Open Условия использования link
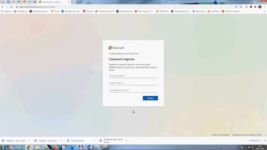The image size is (267, 150). 221,135
